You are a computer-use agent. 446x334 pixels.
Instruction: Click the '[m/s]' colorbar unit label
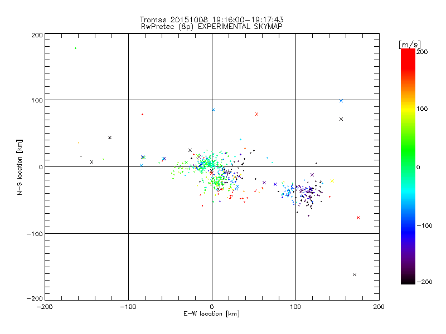(409, 45)
